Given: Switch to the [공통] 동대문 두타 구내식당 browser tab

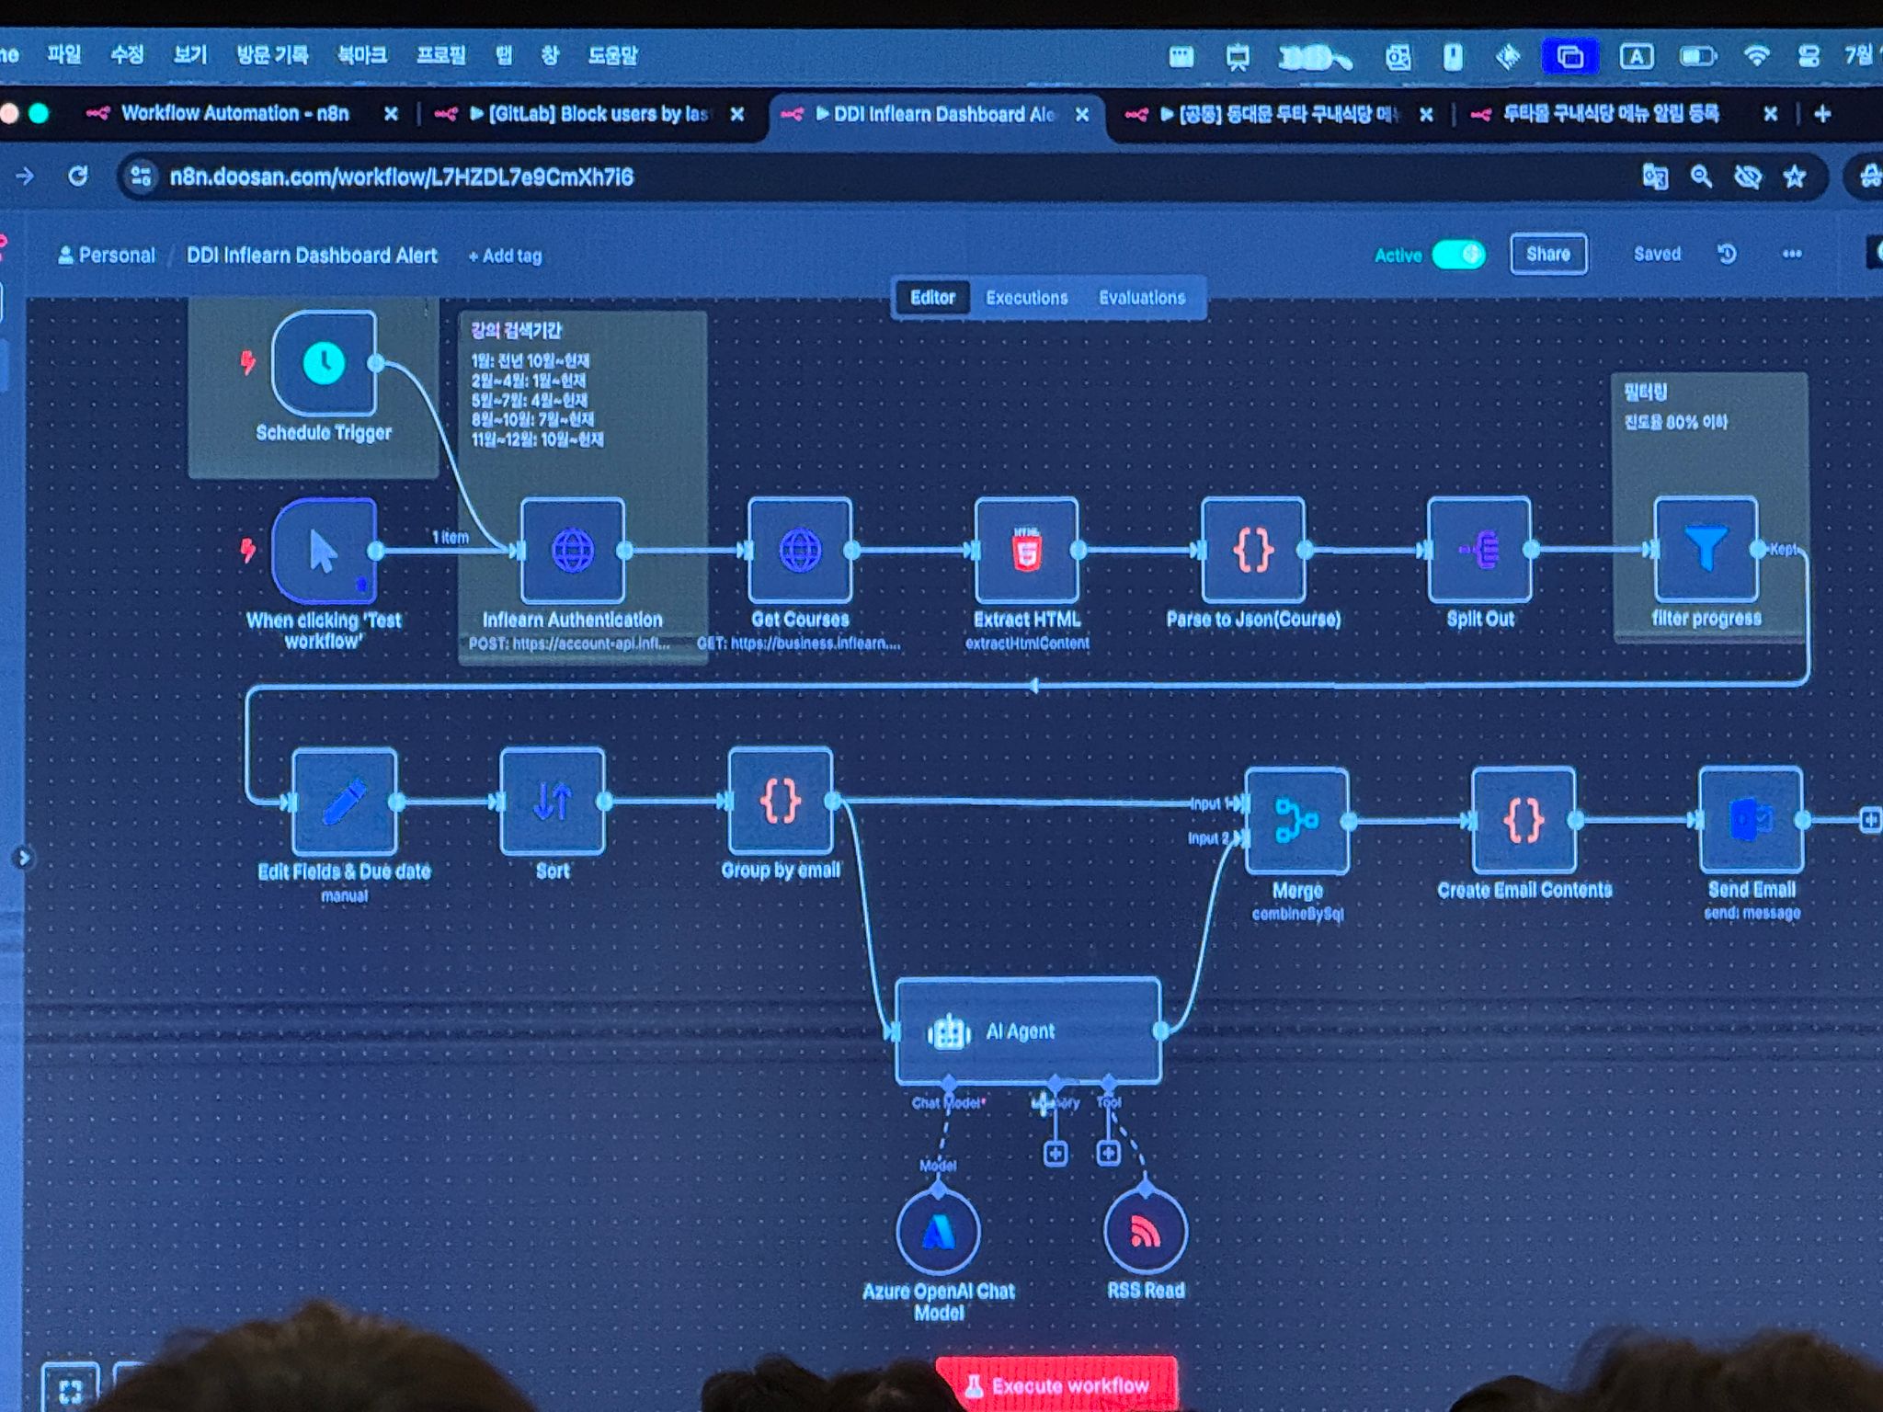Looking at the screenshot, I should coord(1276,114).
